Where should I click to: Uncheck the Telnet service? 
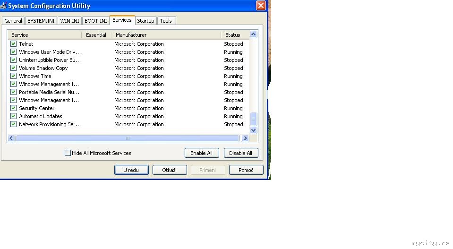tap(13, 43)
